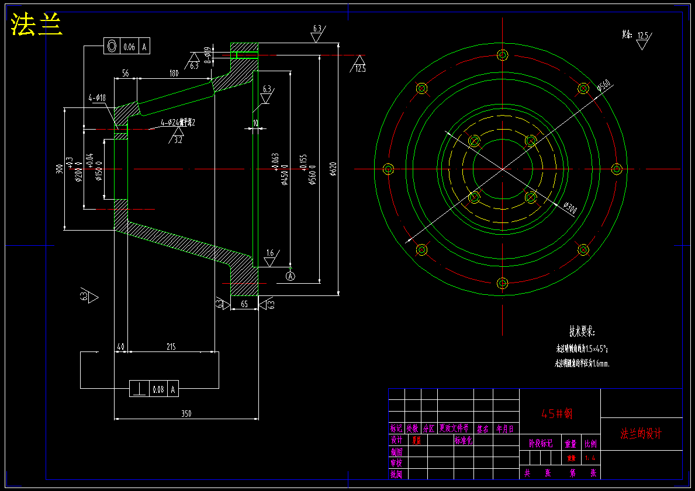
Task: Select the circled datum A marker
Action: click(291, 276)
